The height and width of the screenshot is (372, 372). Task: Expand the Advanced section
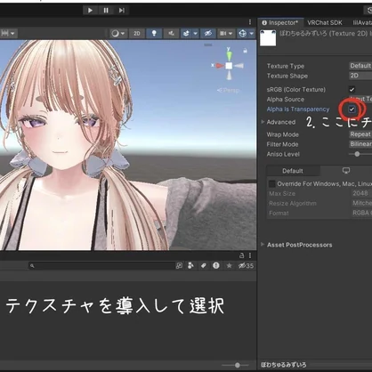pyautogui.click(x=263, y=122)
